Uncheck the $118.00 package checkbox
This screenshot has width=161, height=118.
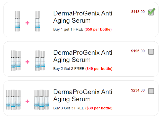pyautogui.click(x=151, y=12)
